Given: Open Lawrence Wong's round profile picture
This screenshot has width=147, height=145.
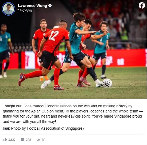Looking at the screenshot, I should tap(9, 9).
